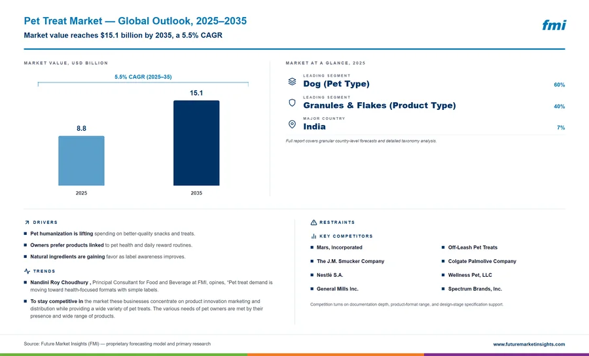Select the light blue 2025 bar
Screen dimensions: 589x356
click(x=82, y=161)
